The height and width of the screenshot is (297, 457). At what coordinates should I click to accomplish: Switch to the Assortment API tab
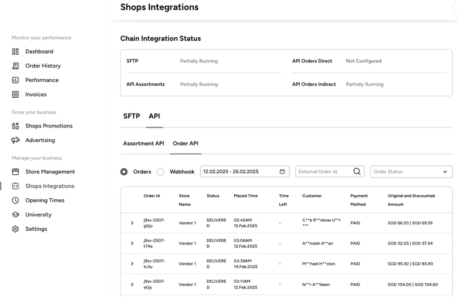[x=143, y=143]
